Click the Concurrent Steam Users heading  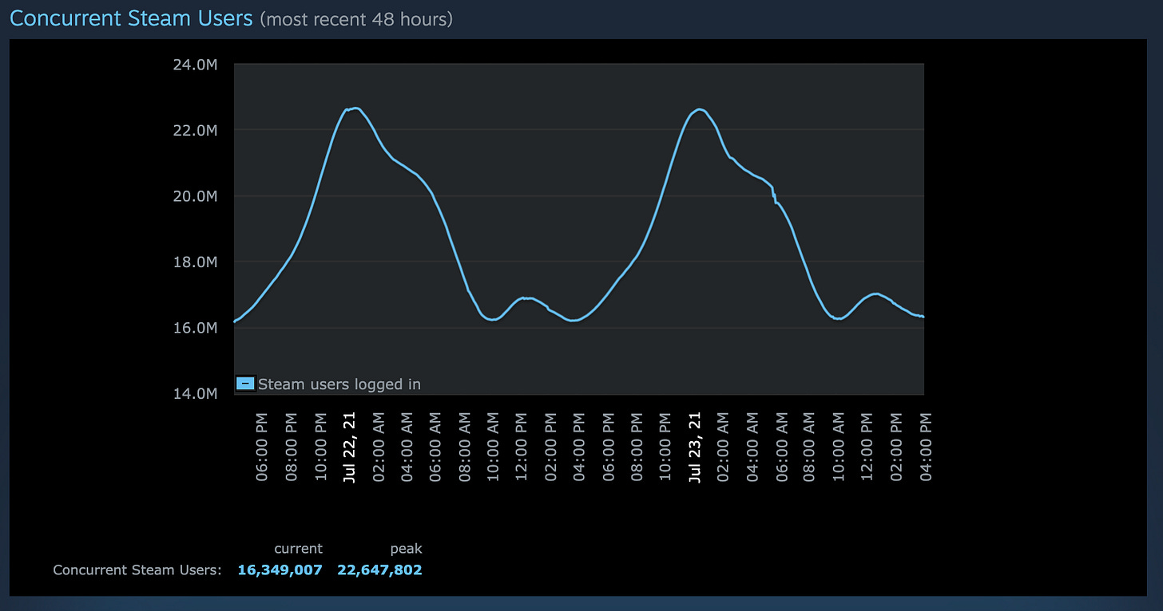click(131, 18)
